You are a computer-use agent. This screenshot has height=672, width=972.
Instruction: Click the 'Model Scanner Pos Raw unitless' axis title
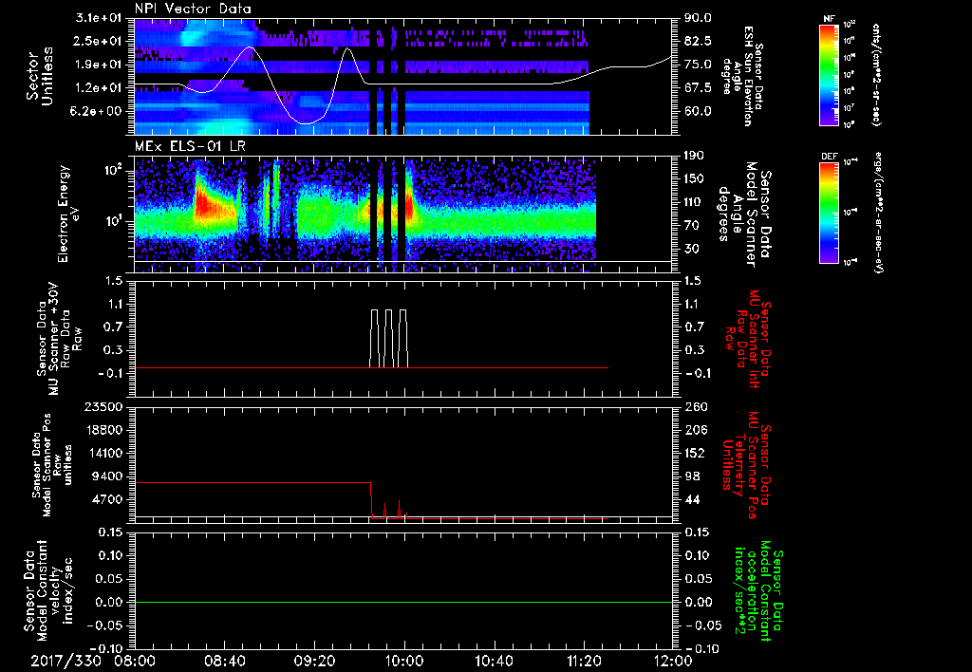(x=52, y=465)
